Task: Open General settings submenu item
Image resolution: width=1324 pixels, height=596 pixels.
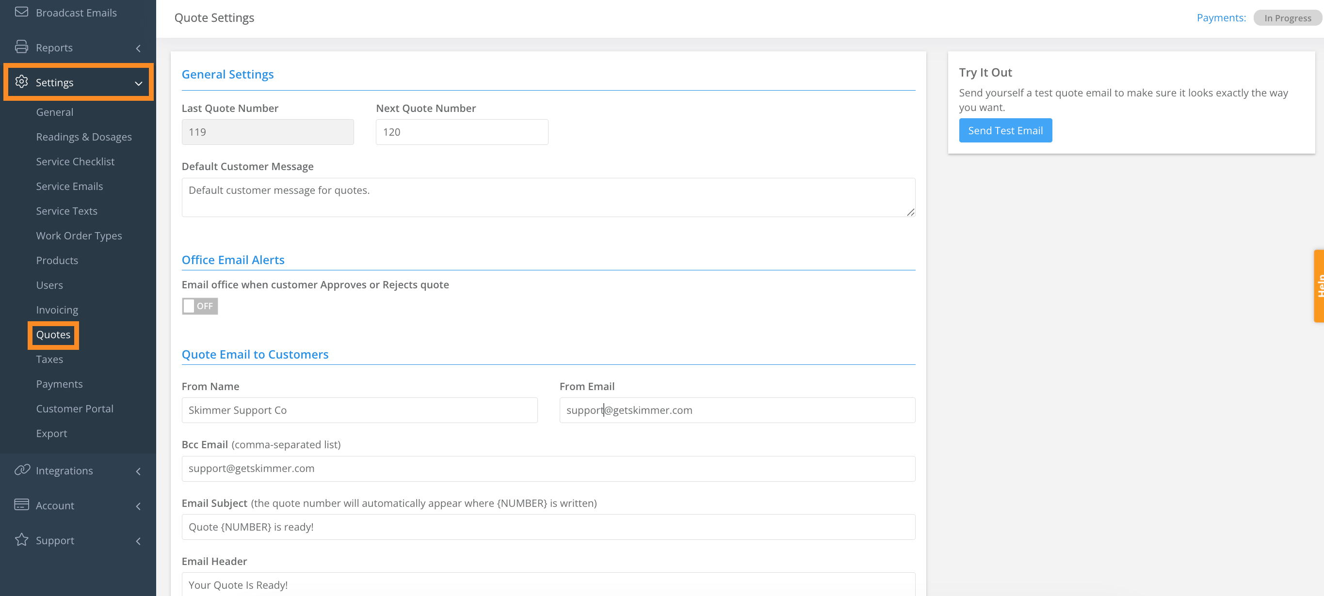Action: point(54,112)
